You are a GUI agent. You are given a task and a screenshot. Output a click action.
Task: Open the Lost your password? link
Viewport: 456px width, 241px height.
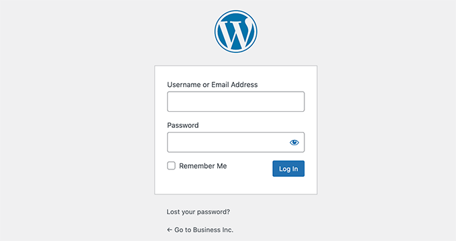click(198, 212)
